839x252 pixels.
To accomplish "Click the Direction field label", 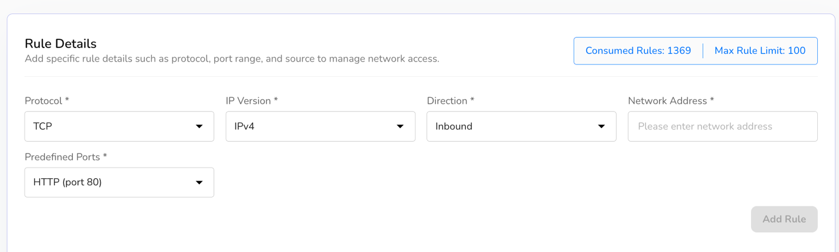I will (450, 101).
